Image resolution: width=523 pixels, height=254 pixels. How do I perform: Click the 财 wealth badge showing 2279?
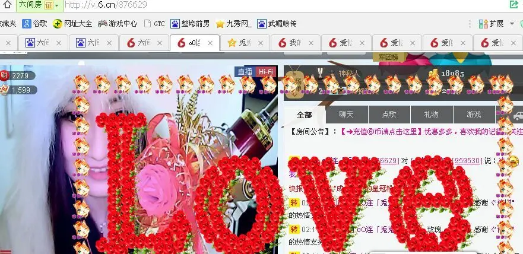click(x=17, y=76)
